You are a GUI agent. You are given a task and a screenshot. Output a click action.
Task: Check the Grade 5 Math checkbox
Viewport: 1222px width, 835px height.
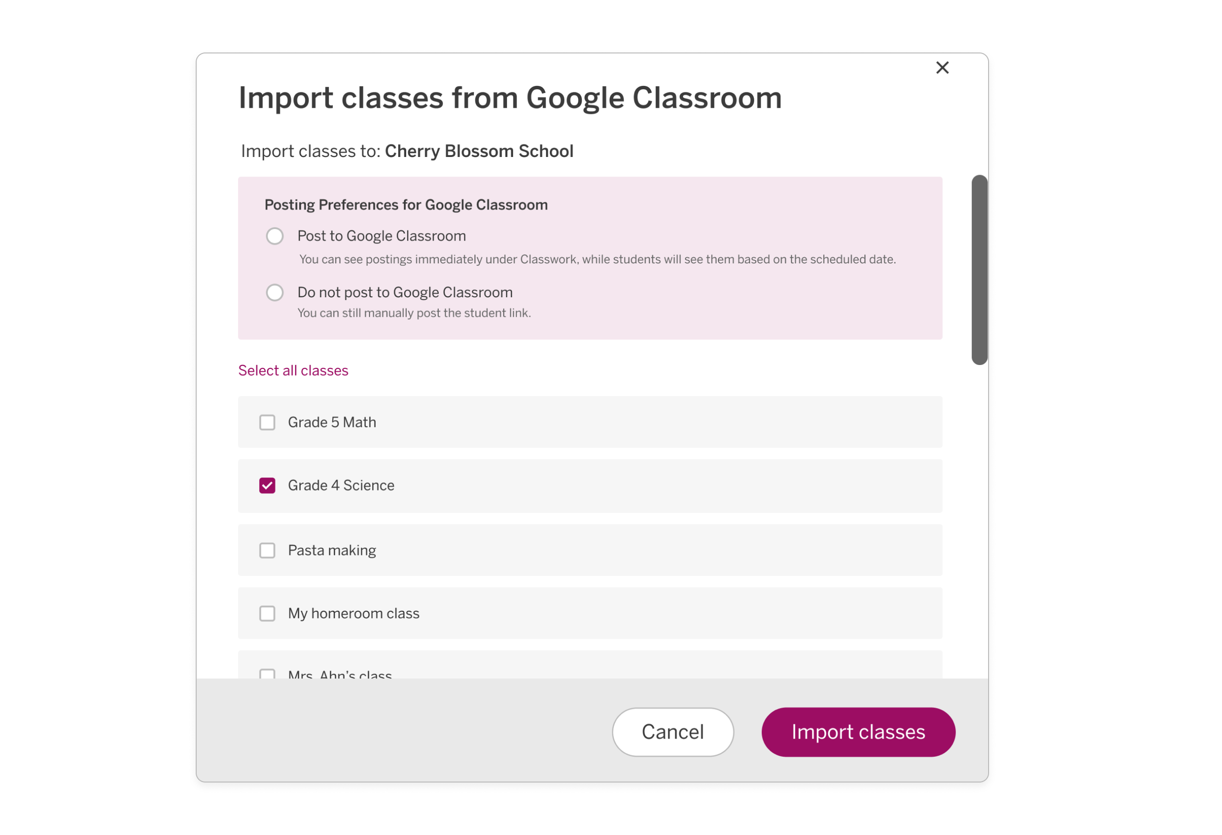point(267,422)
